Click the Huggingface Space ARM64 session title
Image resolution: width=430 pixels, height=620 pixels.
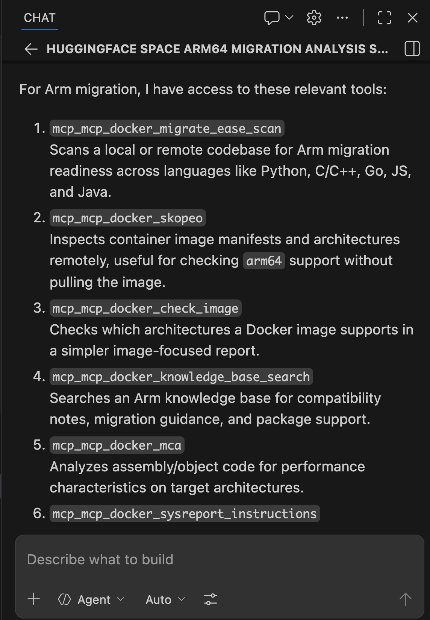[x=217, y=49]
